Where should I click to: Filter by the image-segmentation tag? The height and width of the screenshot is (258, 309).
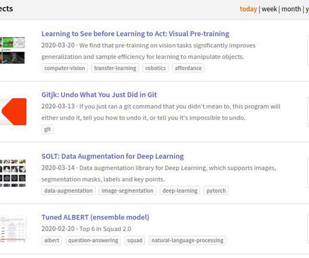coord(128,191)
